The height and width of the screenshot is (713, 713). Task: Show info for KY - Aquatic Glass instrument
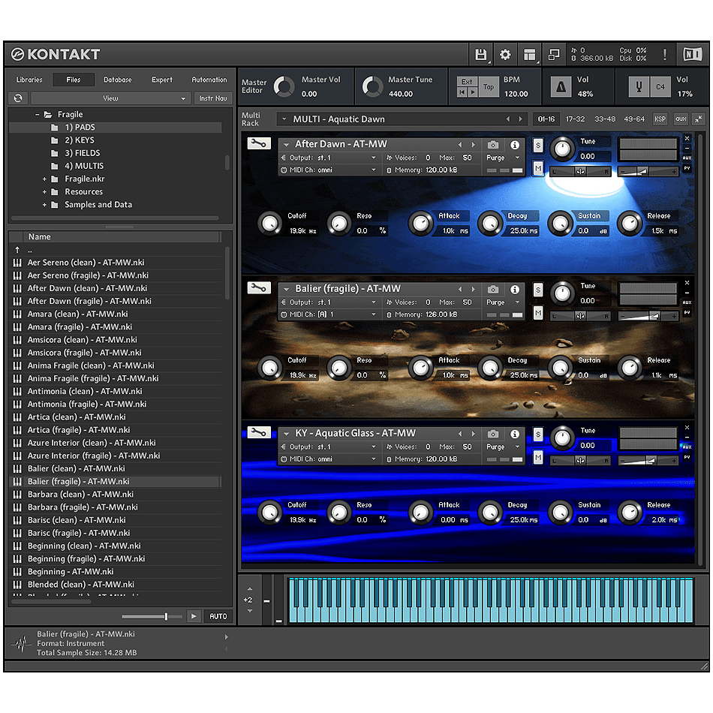click(515, 434)
